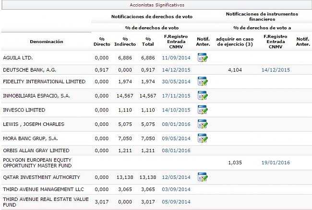The width and height of the screenshot is (312, 210).
Task: Open the 09/05/2014 registration date link
Action: [176, 138]
